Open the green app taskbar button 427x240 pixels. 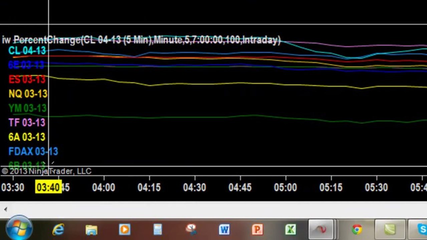click(390, 229)
